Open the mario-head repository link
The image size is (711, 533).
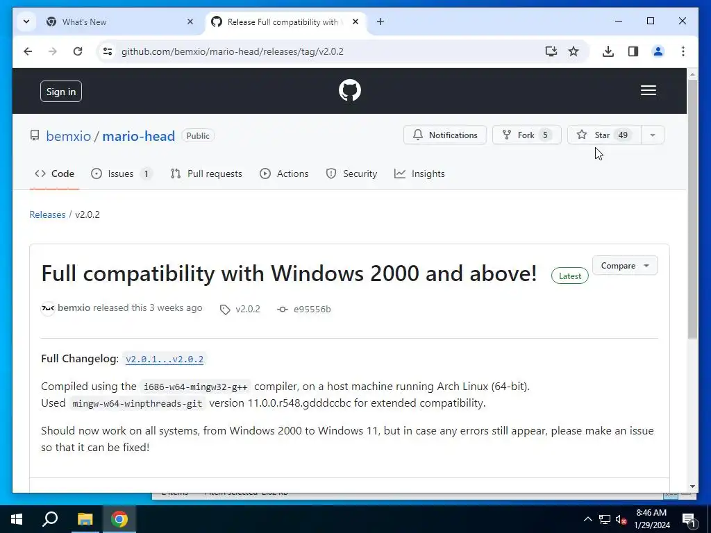(x=139, y=136)
